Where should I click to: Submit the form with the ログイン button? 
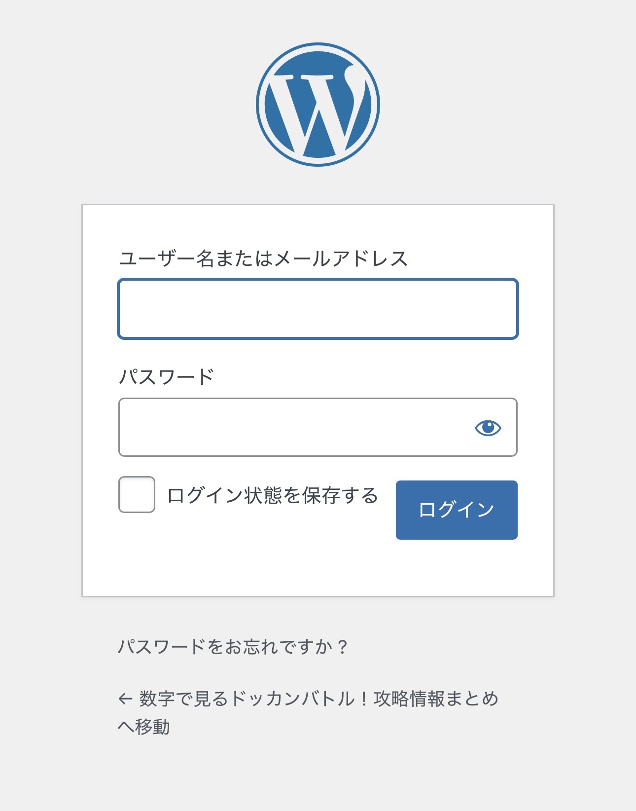click(x=457, y=510)
